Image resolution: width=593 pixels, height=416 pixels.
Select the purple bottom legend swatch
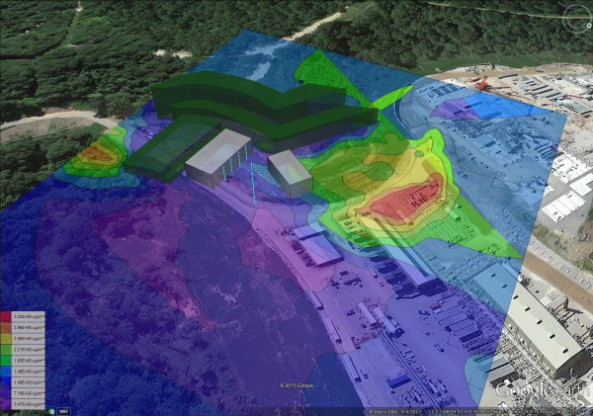6,404
